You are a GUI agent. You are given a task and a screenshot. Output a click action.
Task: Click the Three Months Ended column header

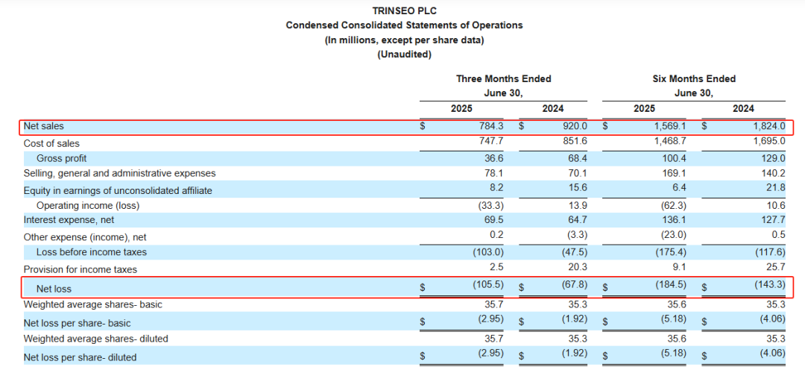tap(504, 78)
